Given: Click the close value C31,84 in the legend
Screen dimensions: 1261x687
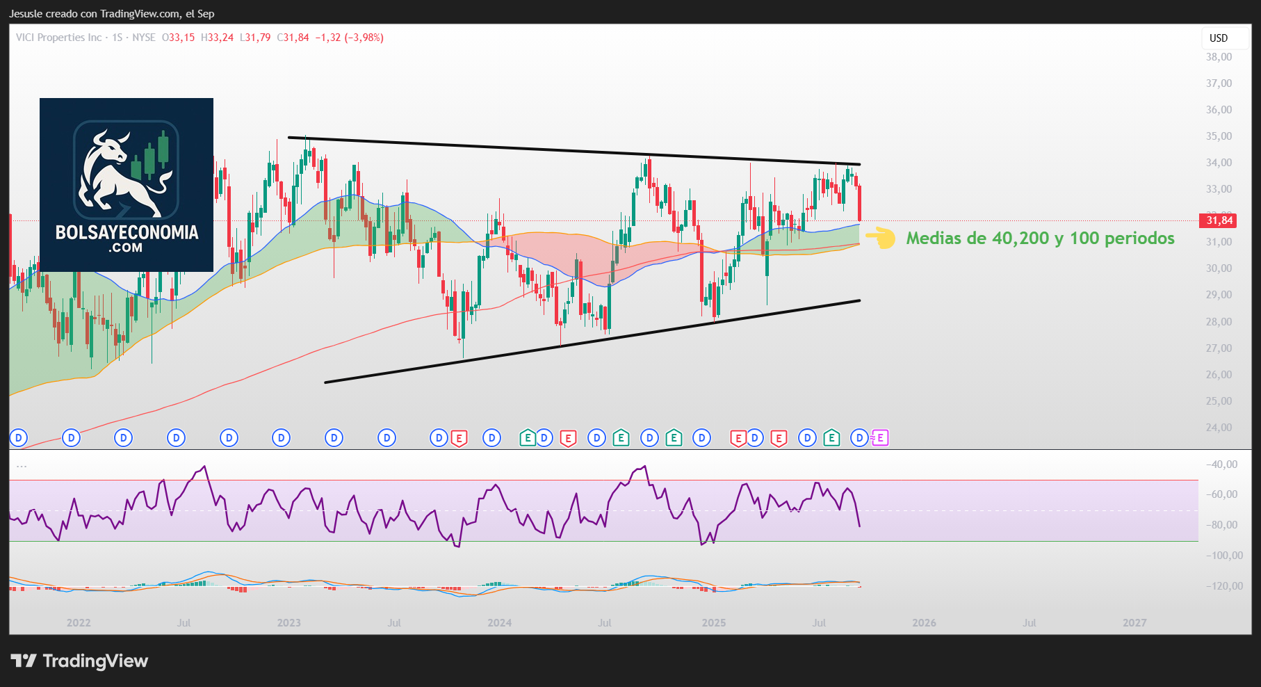Looking at the screenshot, I should tap(293, 38).
